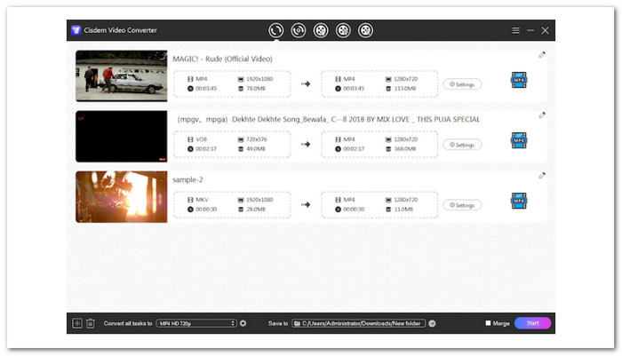Viewport: 622px width, 356px height.
Task: Click source duration 00:03:45 of MAGIC! video
Action: coord(206,89)
